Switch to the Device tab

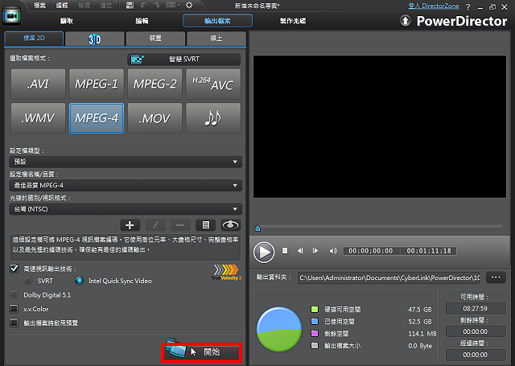click(155, 39)
